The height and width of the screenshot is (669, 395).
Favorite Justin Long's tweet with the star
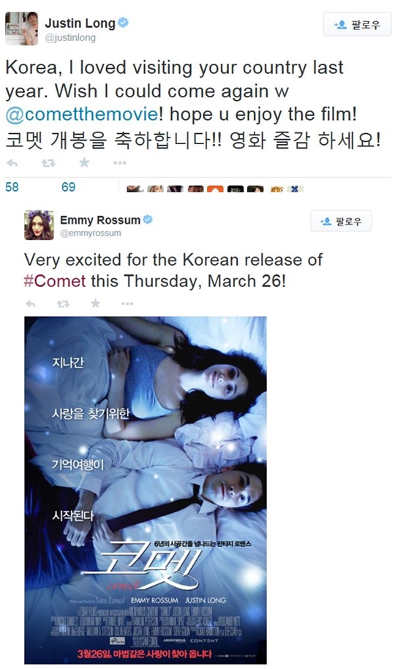point(84,162)
